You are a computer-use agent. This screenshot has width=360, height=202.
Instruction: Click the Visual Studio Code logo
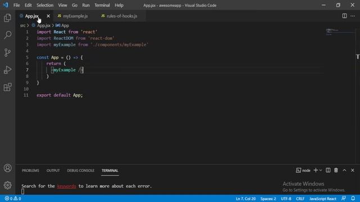6,5
